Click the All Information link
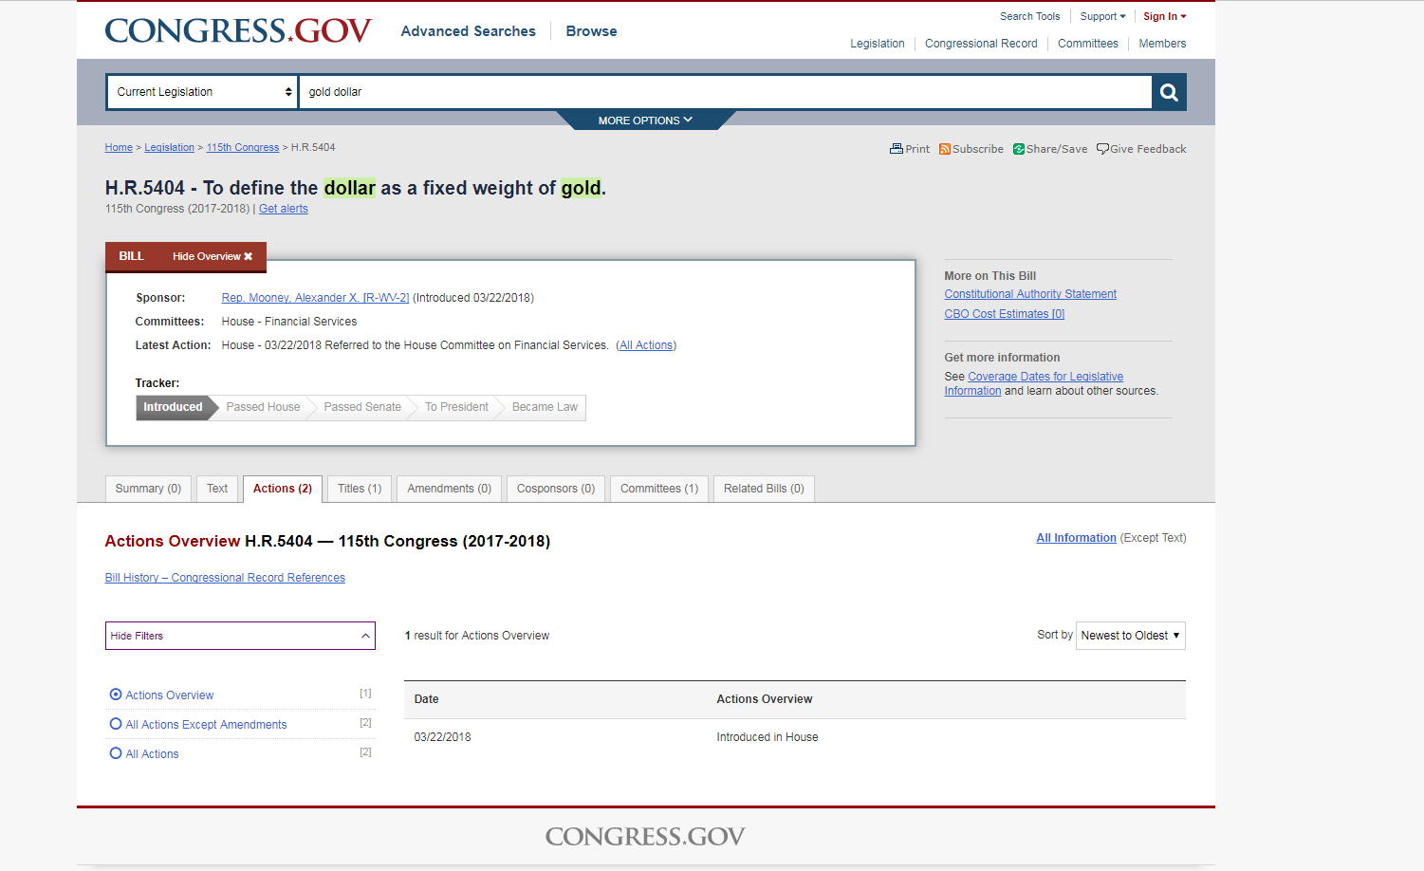 coord(1076,538)
